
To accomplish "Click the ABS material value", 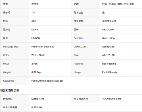I will click(34, 21).
